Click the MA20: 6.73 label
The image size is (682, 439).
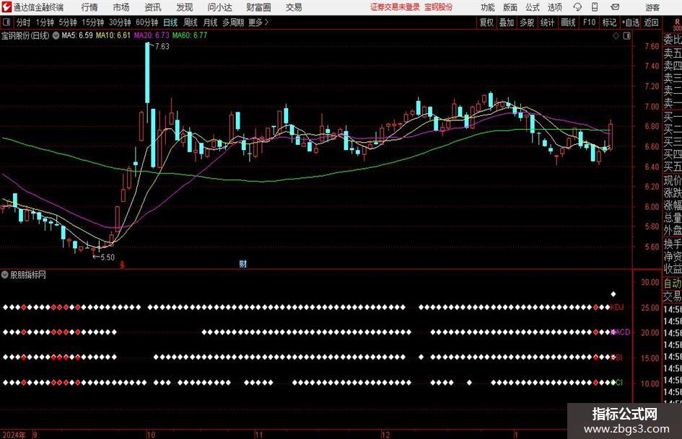pos(152,35)
